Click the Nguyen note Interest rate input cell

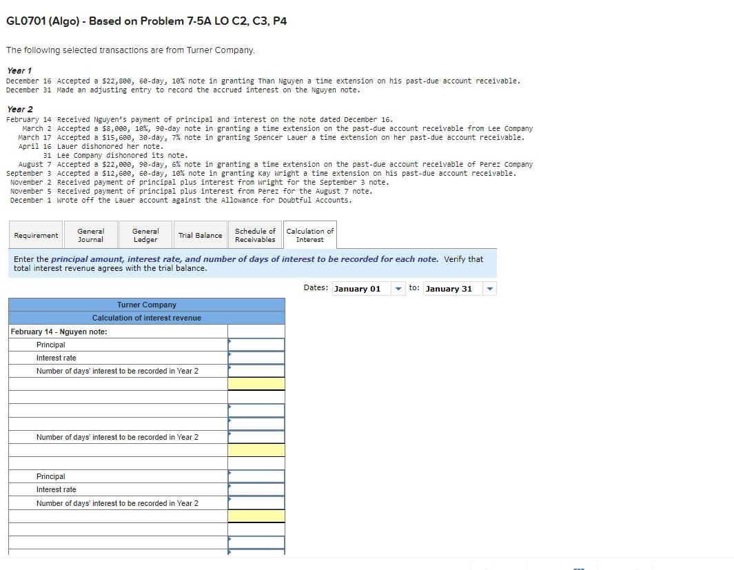256,358
